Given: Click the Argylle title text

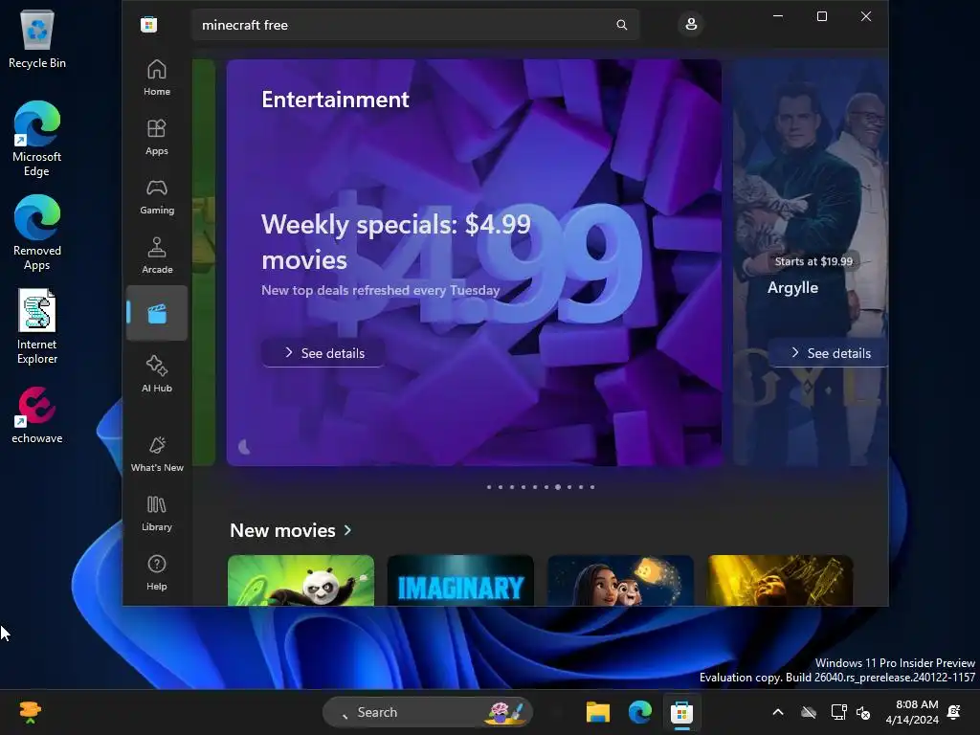Looking at the screenshot, I should (792, 287).
